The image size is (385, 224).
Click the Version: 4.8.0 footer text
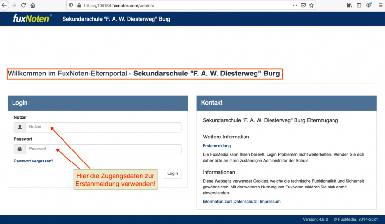click(315, 219)
